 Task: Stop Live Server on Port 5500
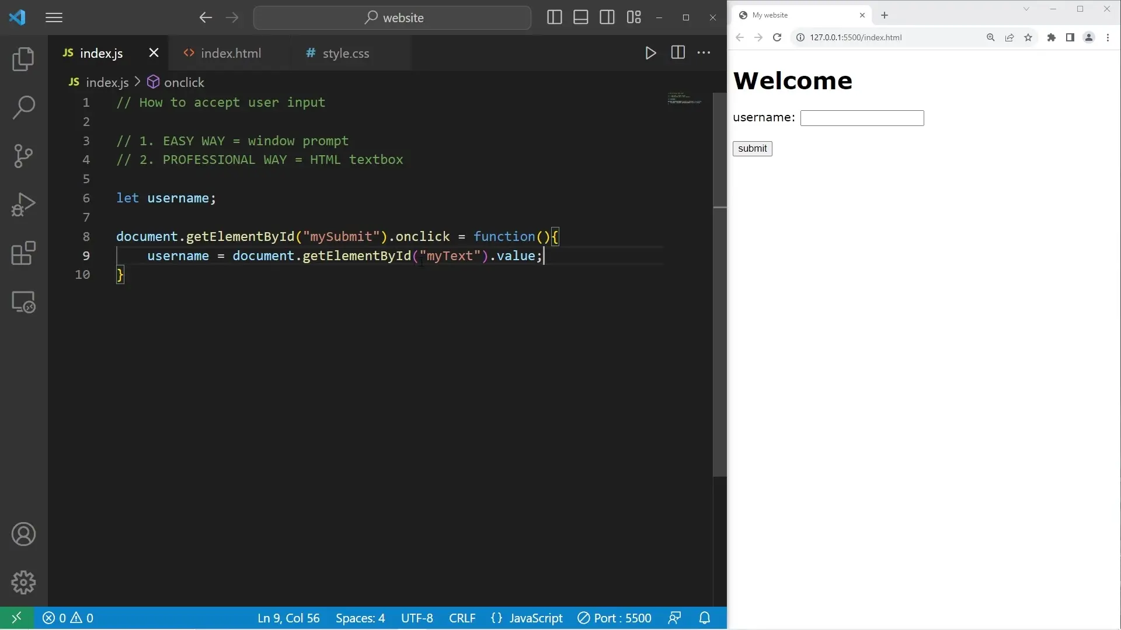(x=614, y=618)
